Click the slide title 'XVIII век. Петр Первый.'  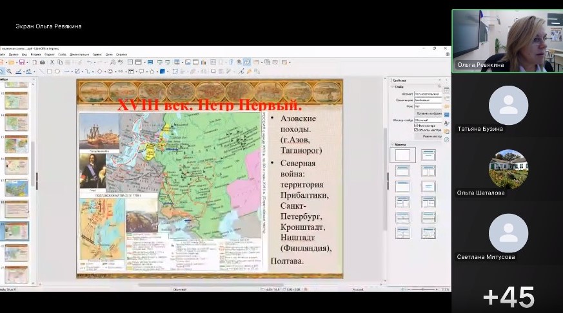pyautogui.click(x=210, y=106)
